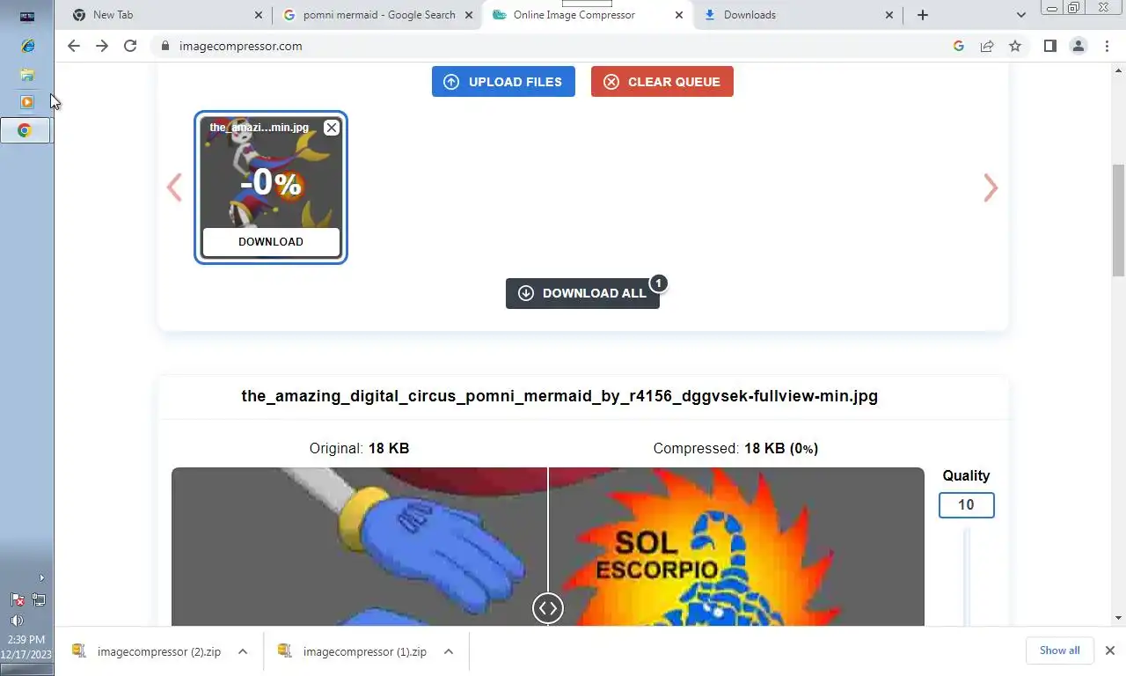Show all downloads
The height and width of the screenshot is (676, 1126).
point(1059,650)
